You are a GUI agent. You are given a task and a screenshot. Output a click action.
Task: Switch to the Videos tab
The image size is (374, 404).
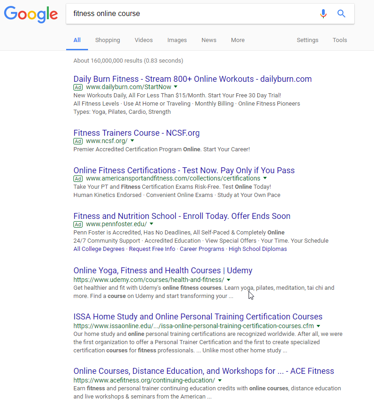click(144, 40)
